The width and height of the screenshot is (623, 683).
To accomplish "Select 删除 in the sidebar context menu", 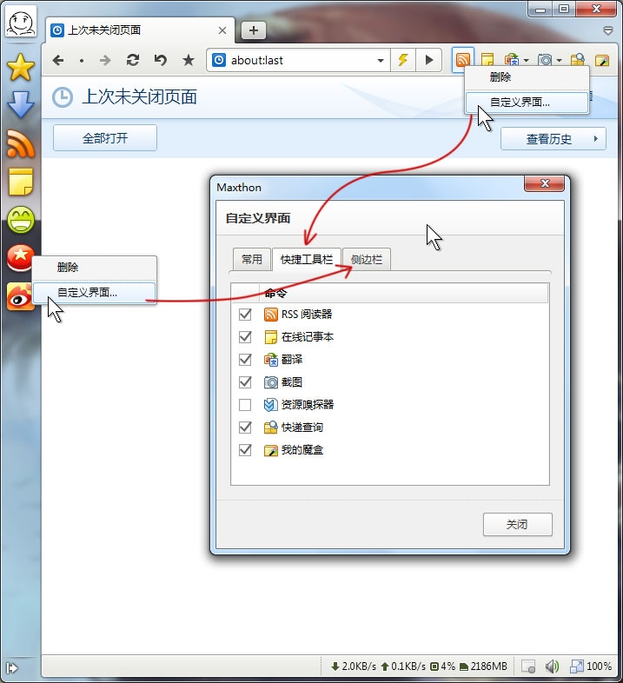I will coord(95,268).
